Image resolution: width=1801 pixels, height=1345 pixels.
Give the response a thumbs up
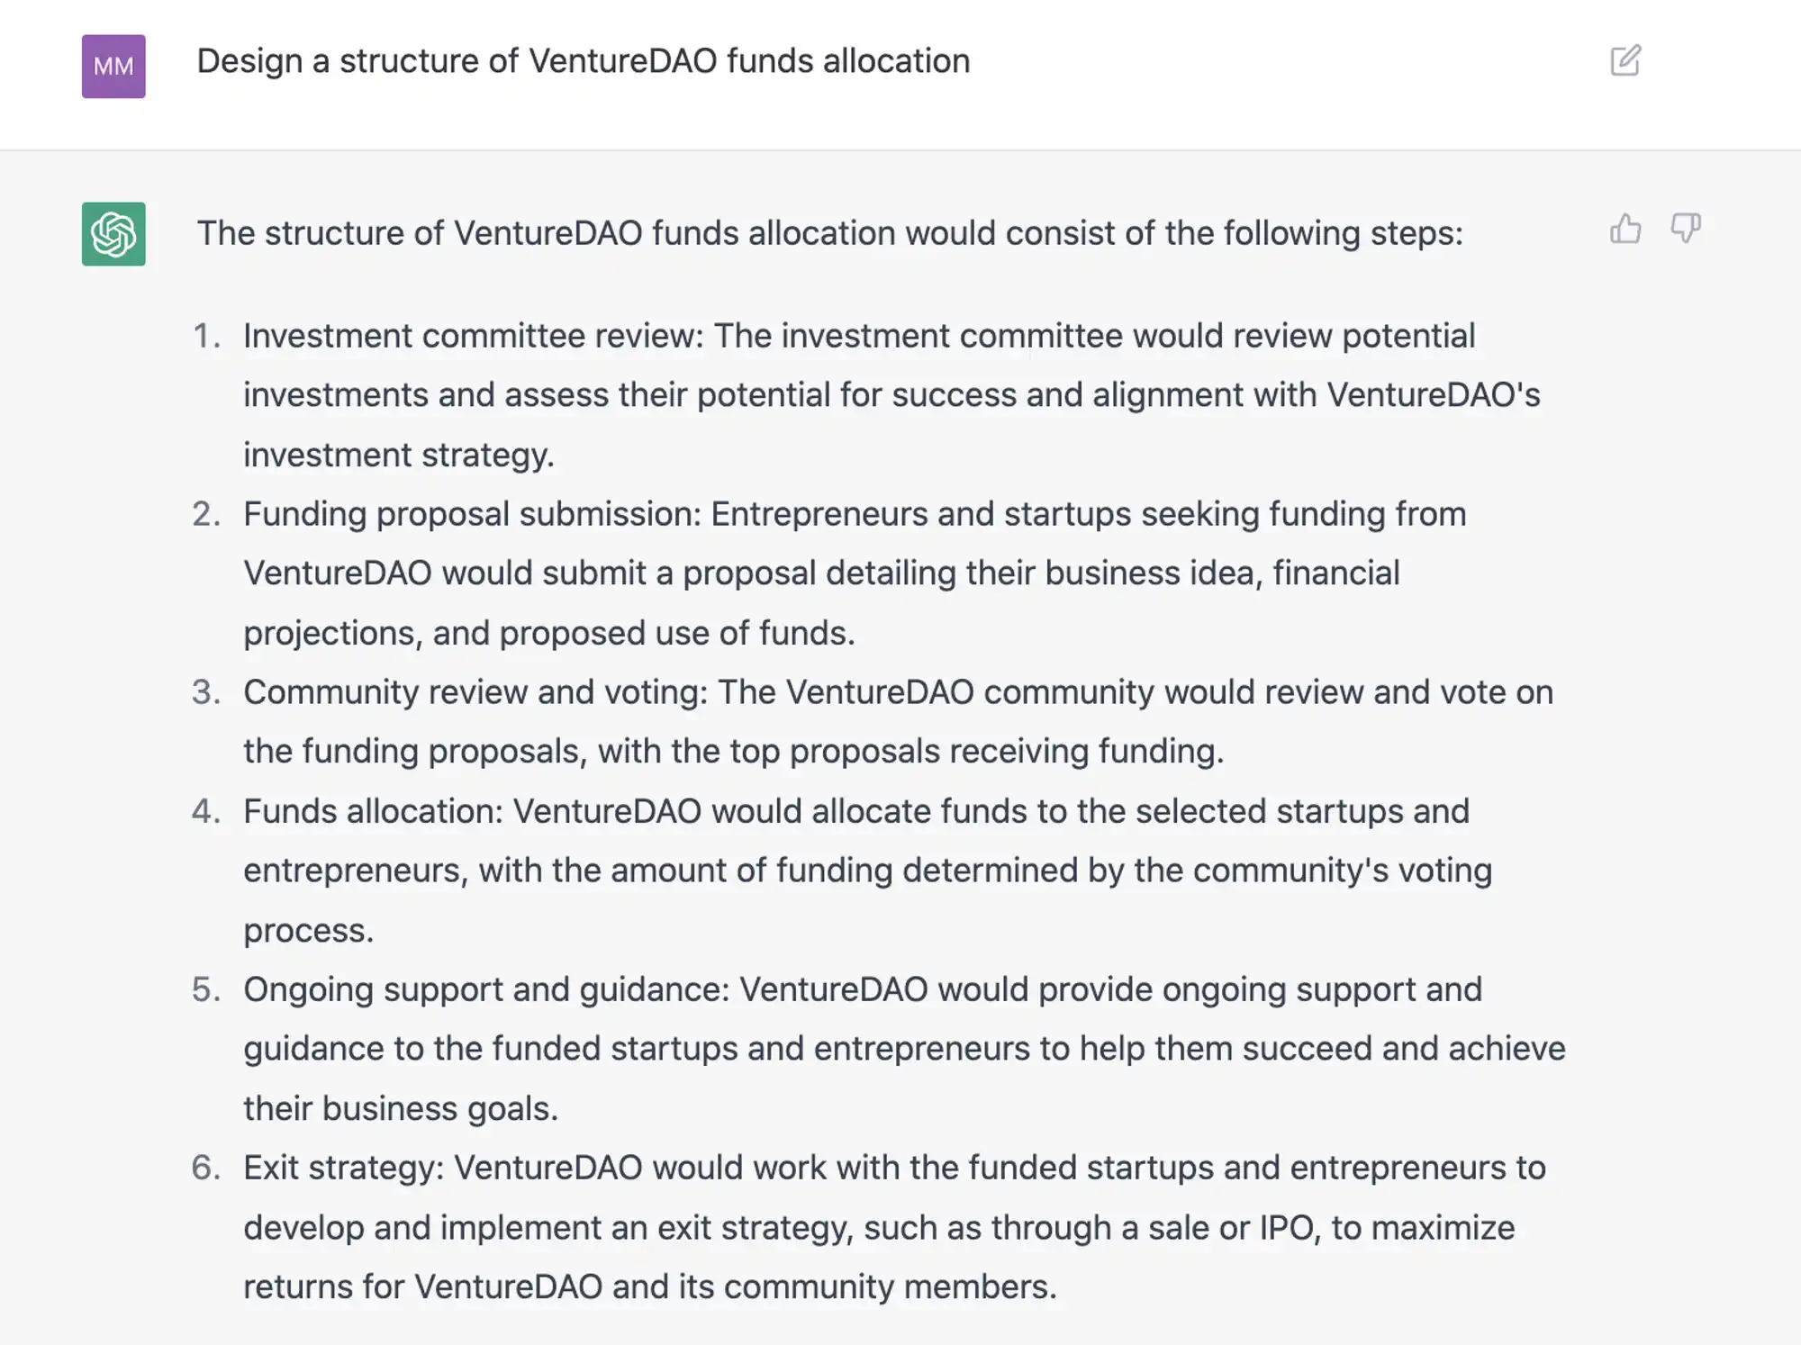pos(1625,229)
